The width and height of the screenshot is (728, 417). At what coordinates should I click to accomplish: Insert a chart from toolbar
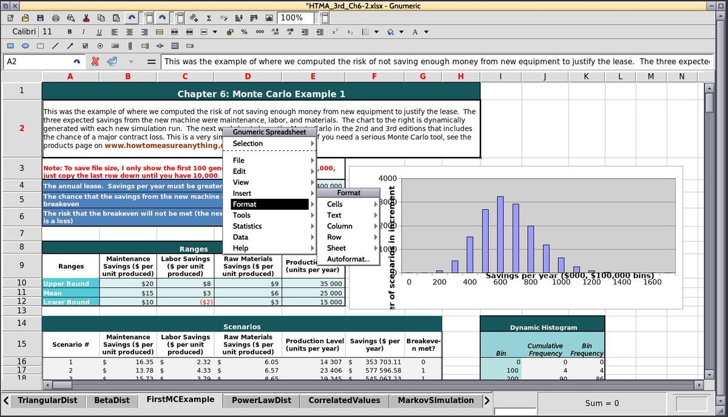point(269,18)
